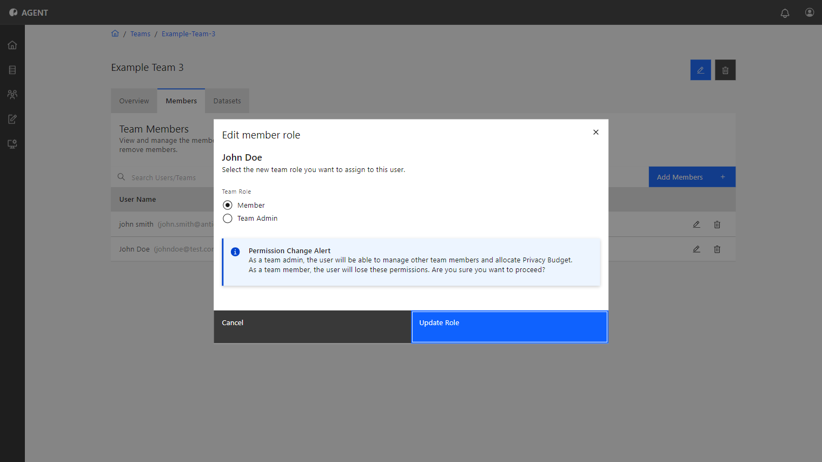
Task: Click trash icon for John Doe row
Action: click(x=717, y=249)
